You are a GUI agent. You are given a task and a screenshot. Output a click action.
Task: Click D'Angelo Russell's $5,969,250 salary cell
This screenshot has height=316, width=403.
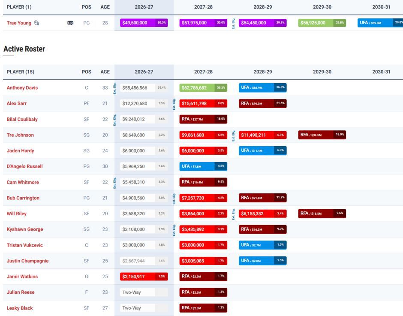point(144,166)
